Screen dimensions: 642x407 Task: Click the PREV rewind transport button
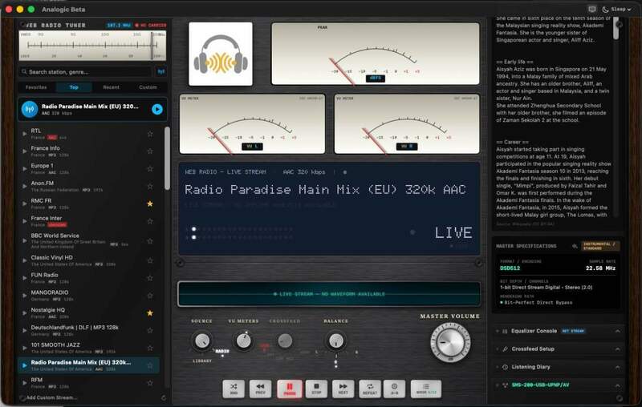click(x=260, y=389)
